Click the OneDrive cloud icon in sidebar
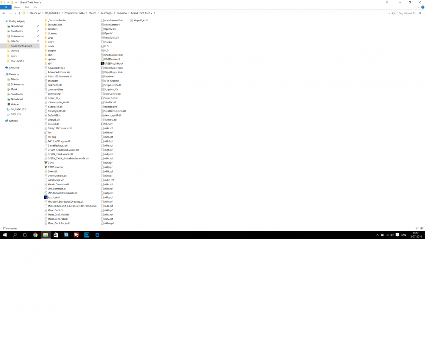Screen dimensions: 425x340 point(6,68)
